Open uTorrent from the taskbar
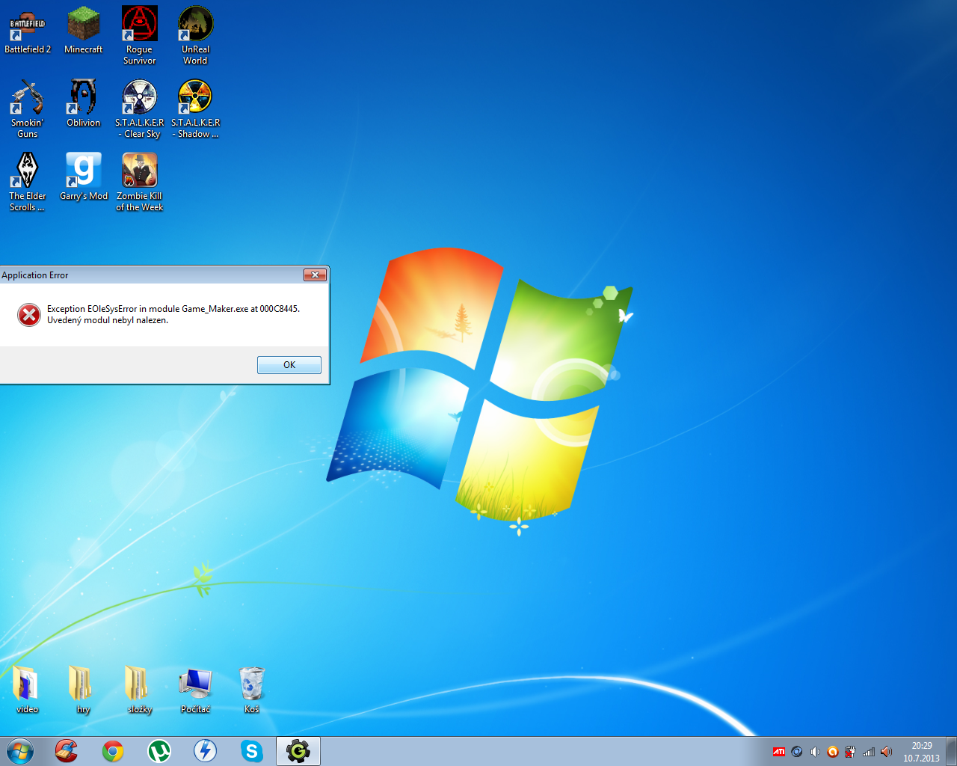The width and height of the screenshot is (957, 766). [159, 751]
